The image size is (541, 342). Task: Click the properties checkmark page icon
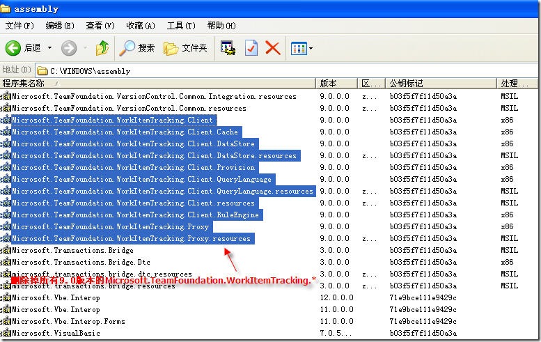[251, 48]
